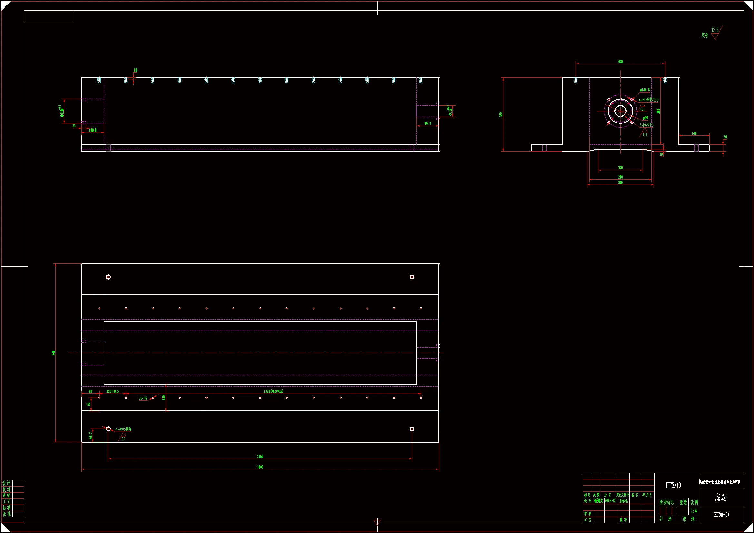Select the 330 height dimension in side view

501,114
